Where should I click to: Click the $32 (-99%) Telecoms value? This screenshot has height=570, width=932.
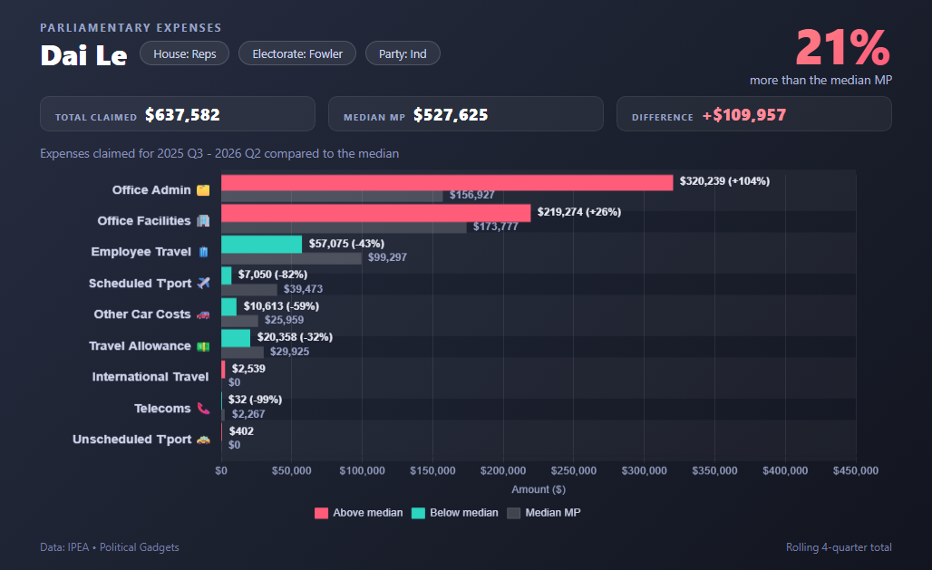255,400
